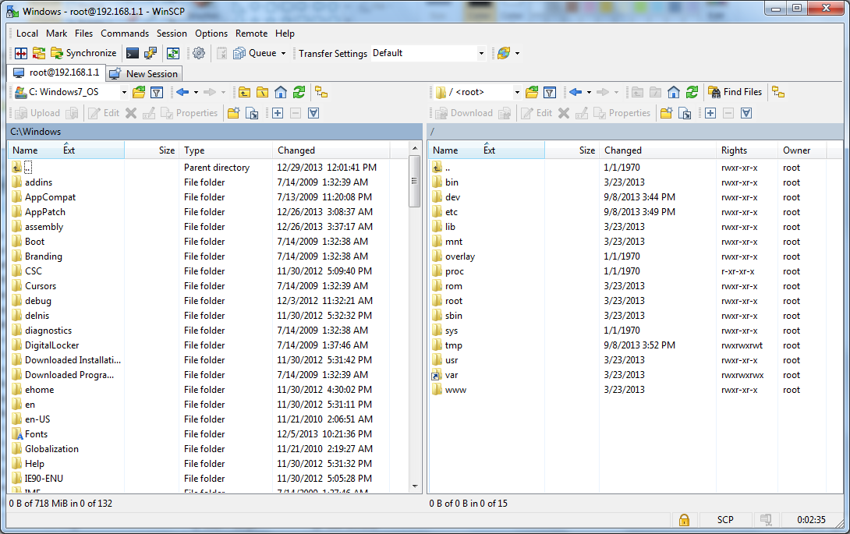The height and width of the screenshot is (534, 850).
Task: Toggle the Synchronize Browsing icon in main toolbar
Action: [173, 53]
